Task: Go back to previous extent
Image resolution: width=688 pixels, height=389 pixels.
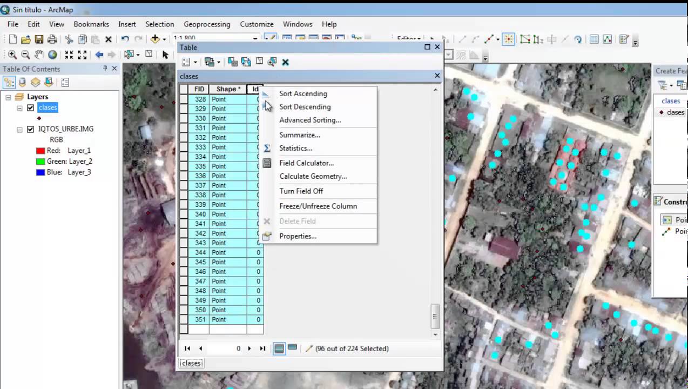Action: pyautogui.click(x=99, y=55)
